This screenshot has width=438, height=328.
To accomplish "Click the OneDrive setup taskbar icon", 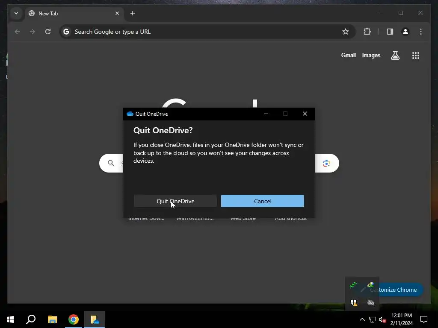I will tap(95, 319).
